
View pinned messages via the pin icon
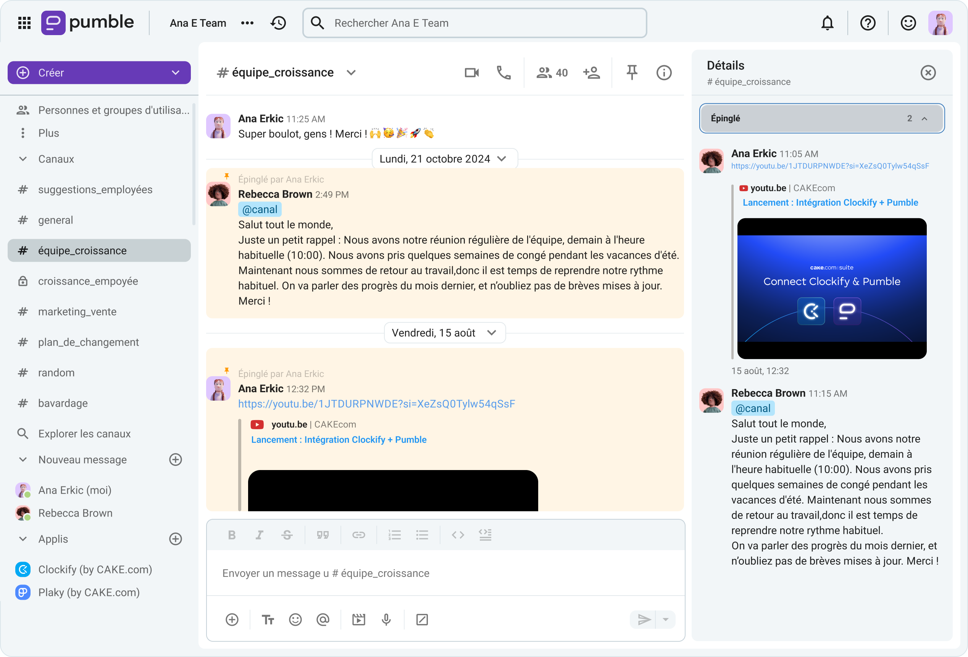[x=631, y=72]
